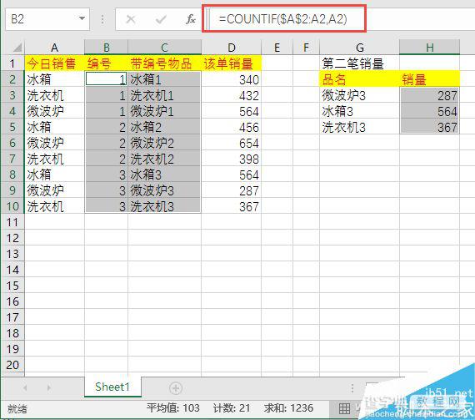Click value 398 in column D
The image size is (475, 420).
tap(232, 159)
